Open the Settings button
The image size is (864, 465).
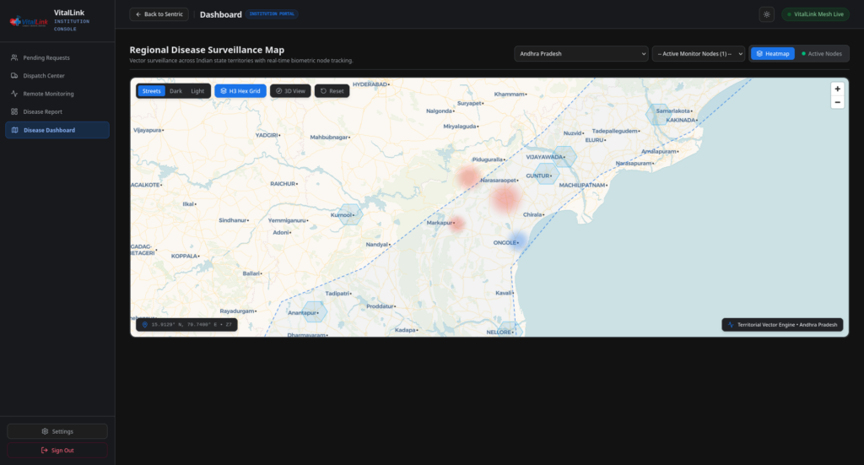pos(57,431)
